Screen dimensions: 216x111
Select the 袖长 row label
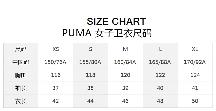(x=21, y=88)
